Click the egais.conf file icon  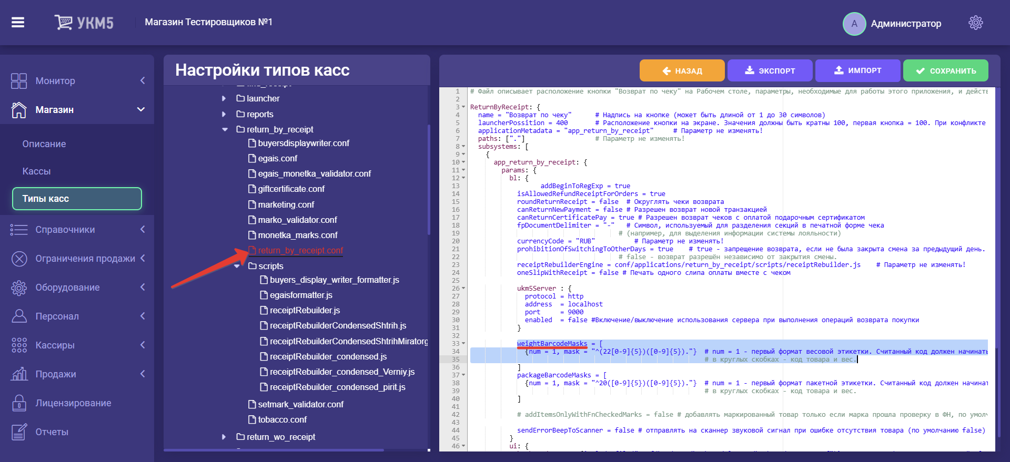[252, 158]
